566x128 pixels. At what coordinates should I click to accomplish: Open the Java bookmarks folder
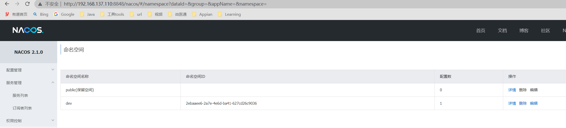click(x=87, y=14)
